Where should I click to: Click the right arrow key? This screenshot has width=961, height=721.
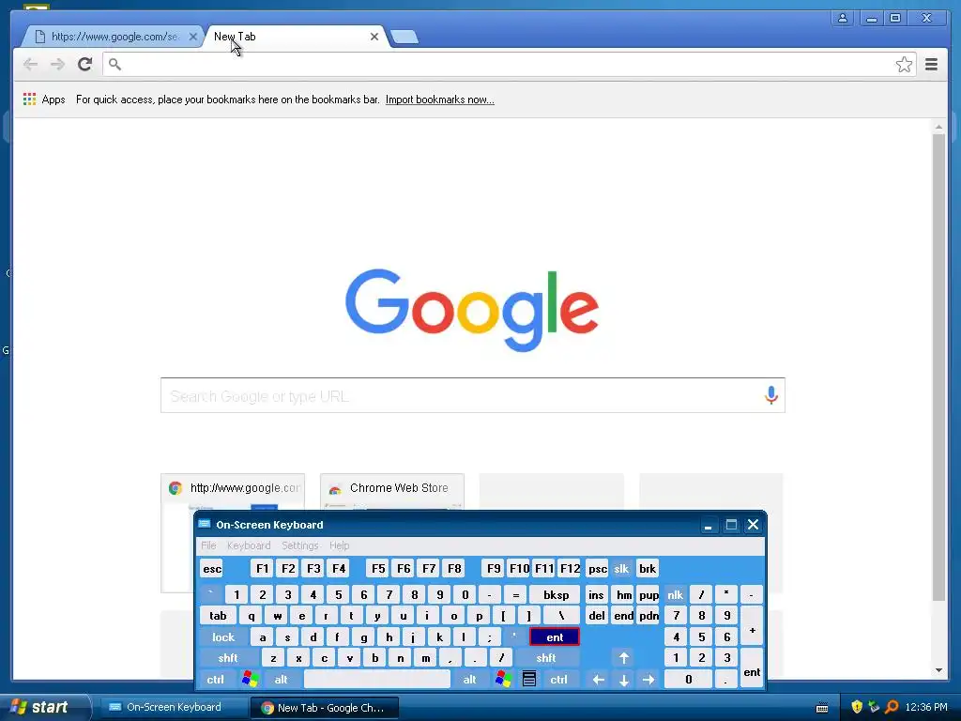point(648,680)
